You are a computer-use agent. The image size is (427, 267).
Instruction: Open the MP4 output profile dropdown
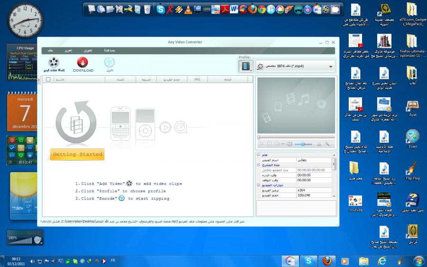click(330, 66)
